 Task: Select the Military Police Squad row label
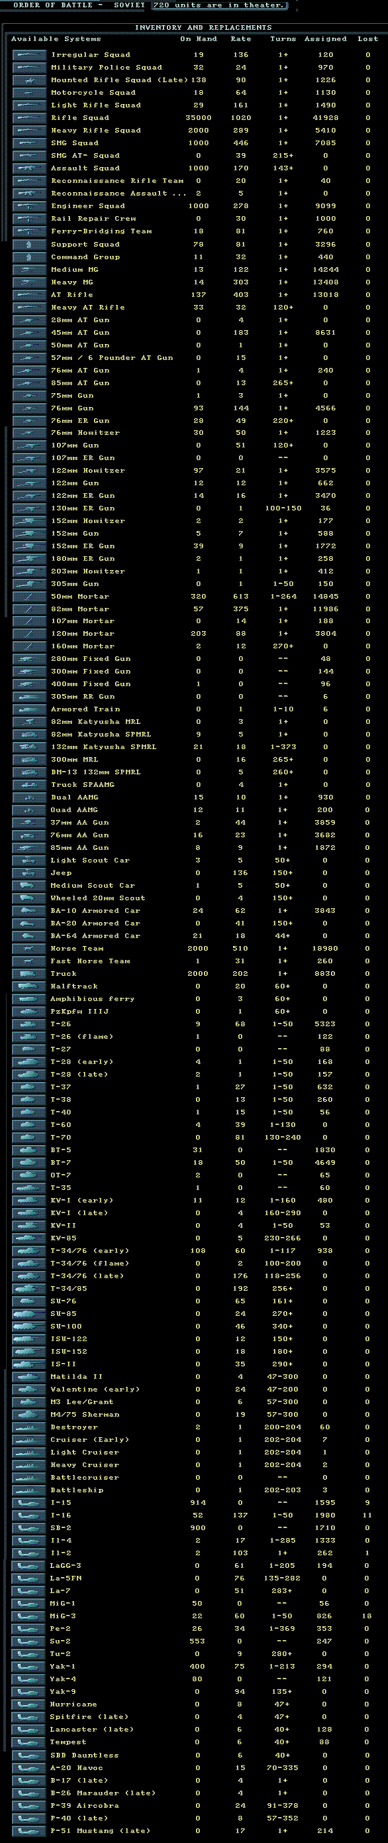pyautogui.click(x=107, y=68)
